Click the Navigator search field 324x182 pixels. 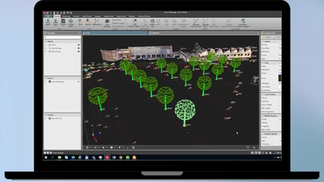(x=62, y=37)
